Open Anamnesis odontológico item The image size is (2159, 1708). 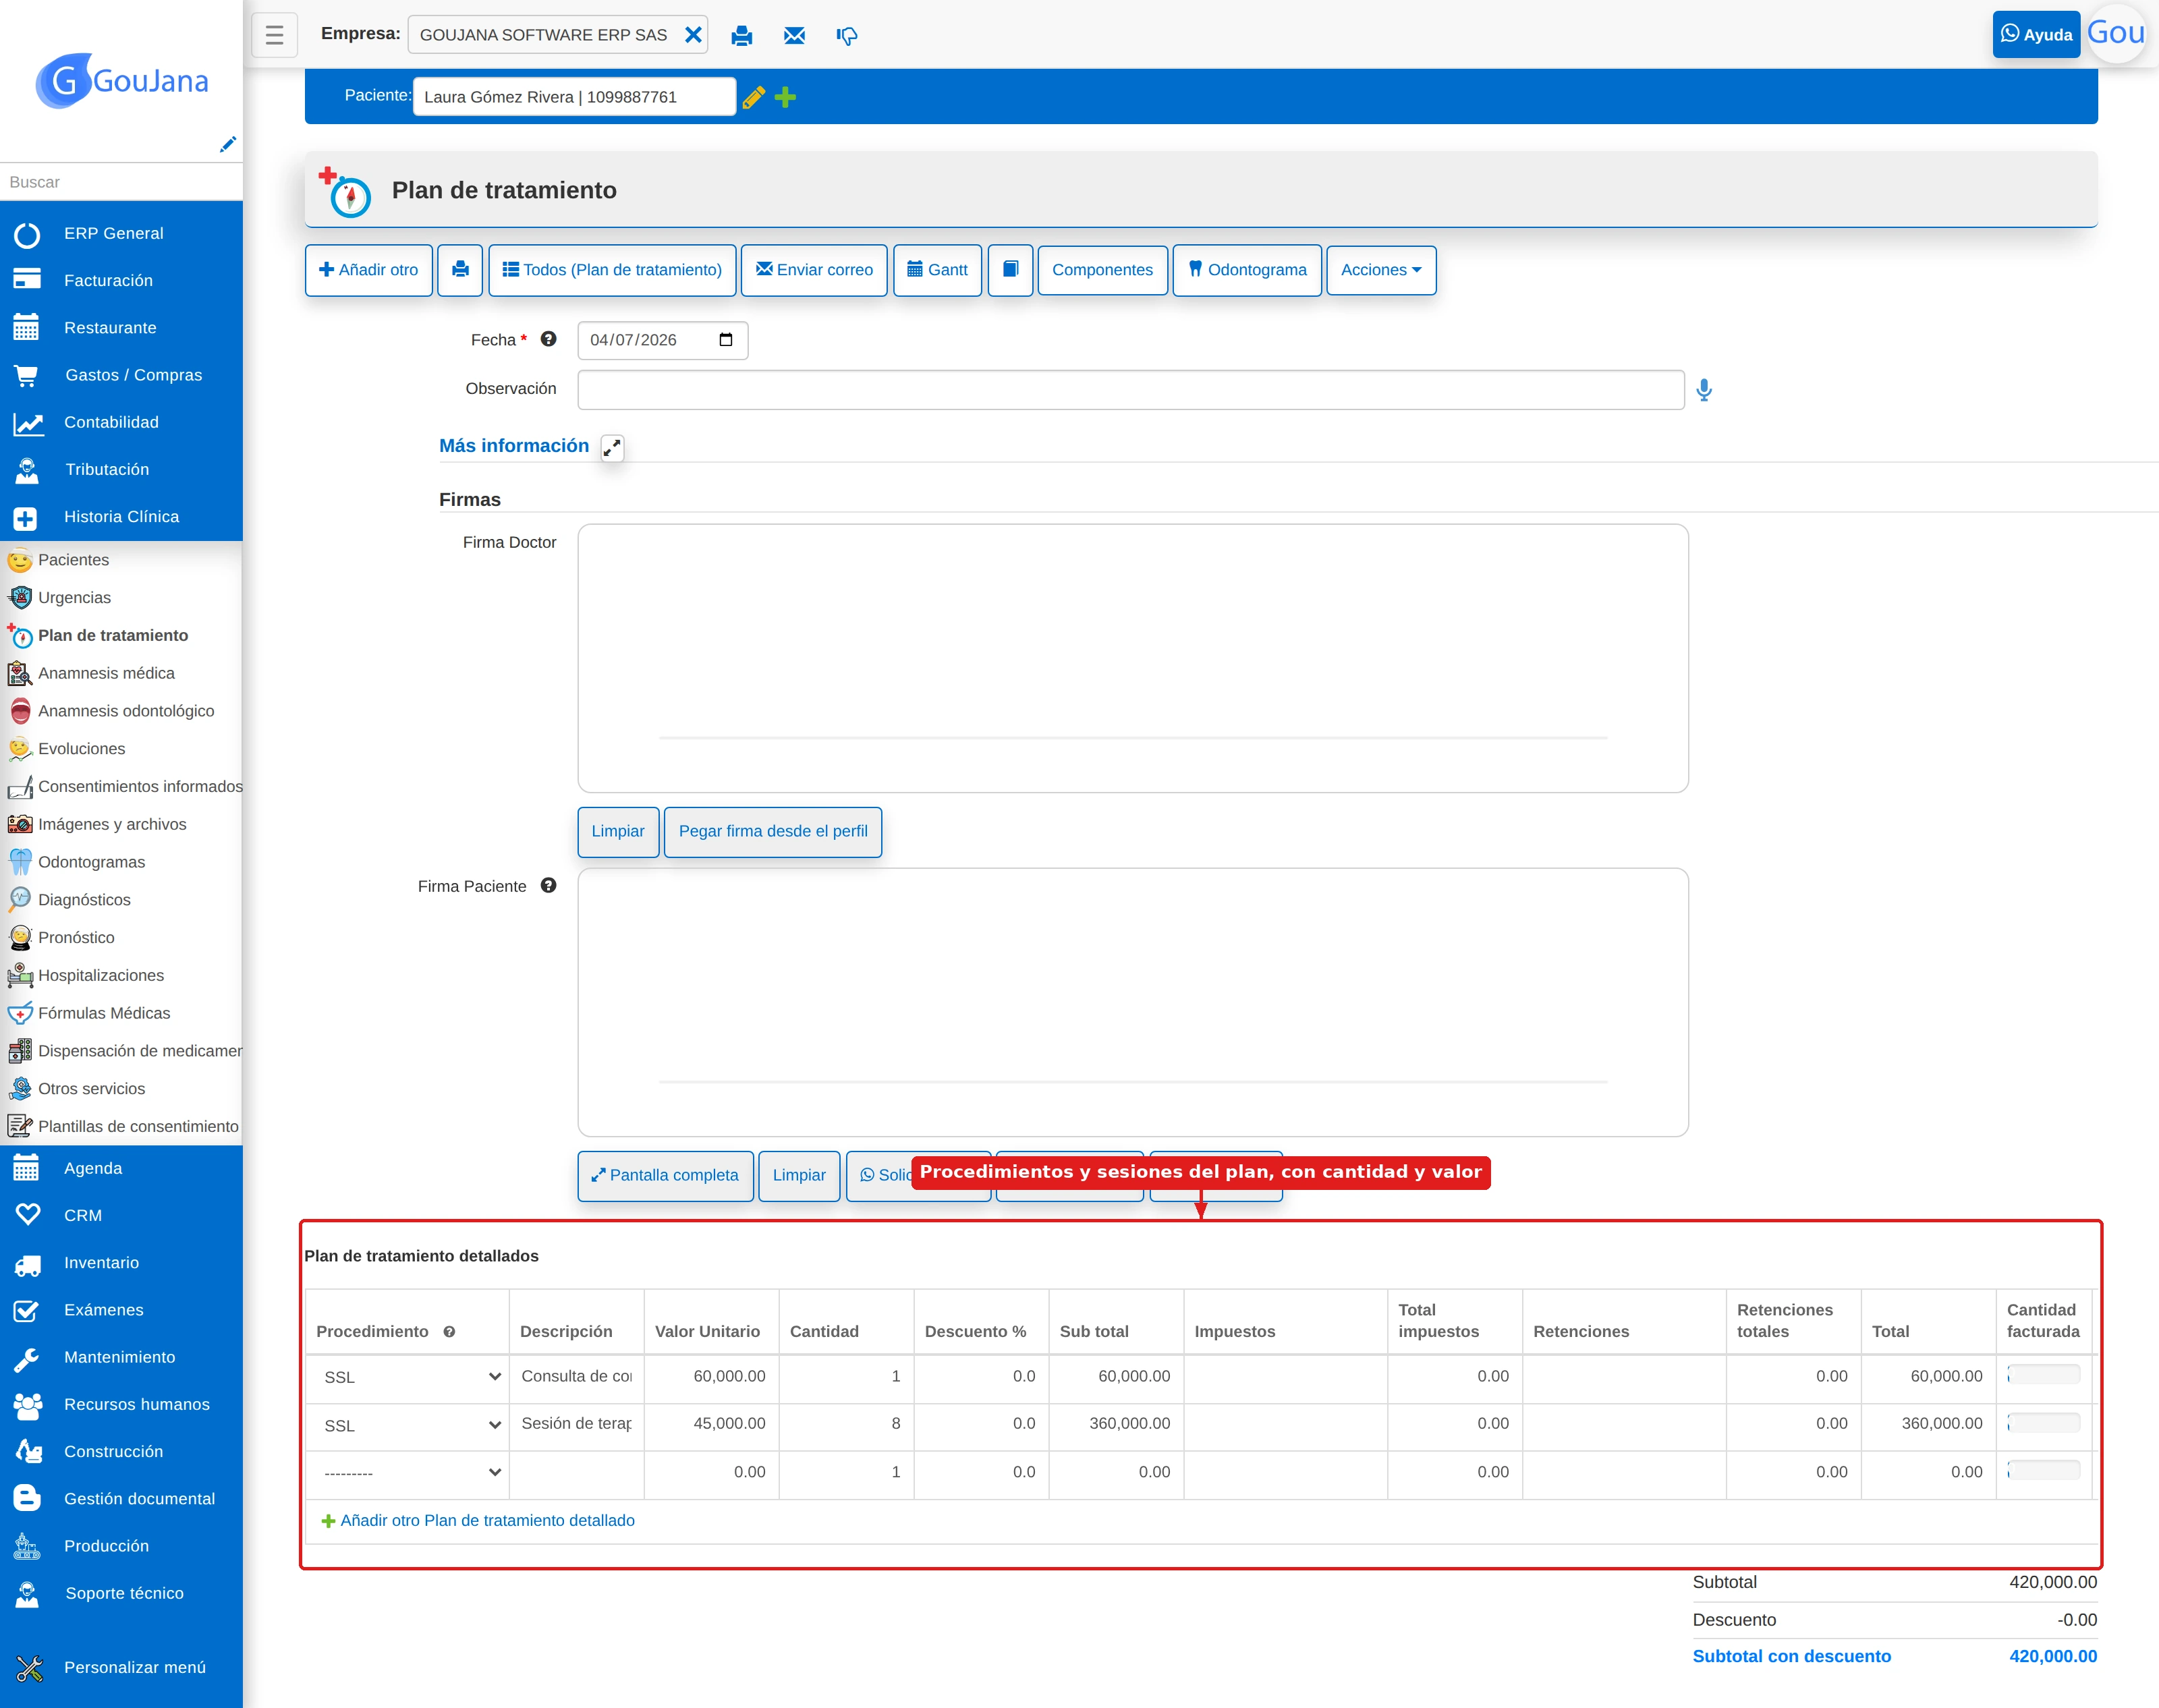point(121,710)
